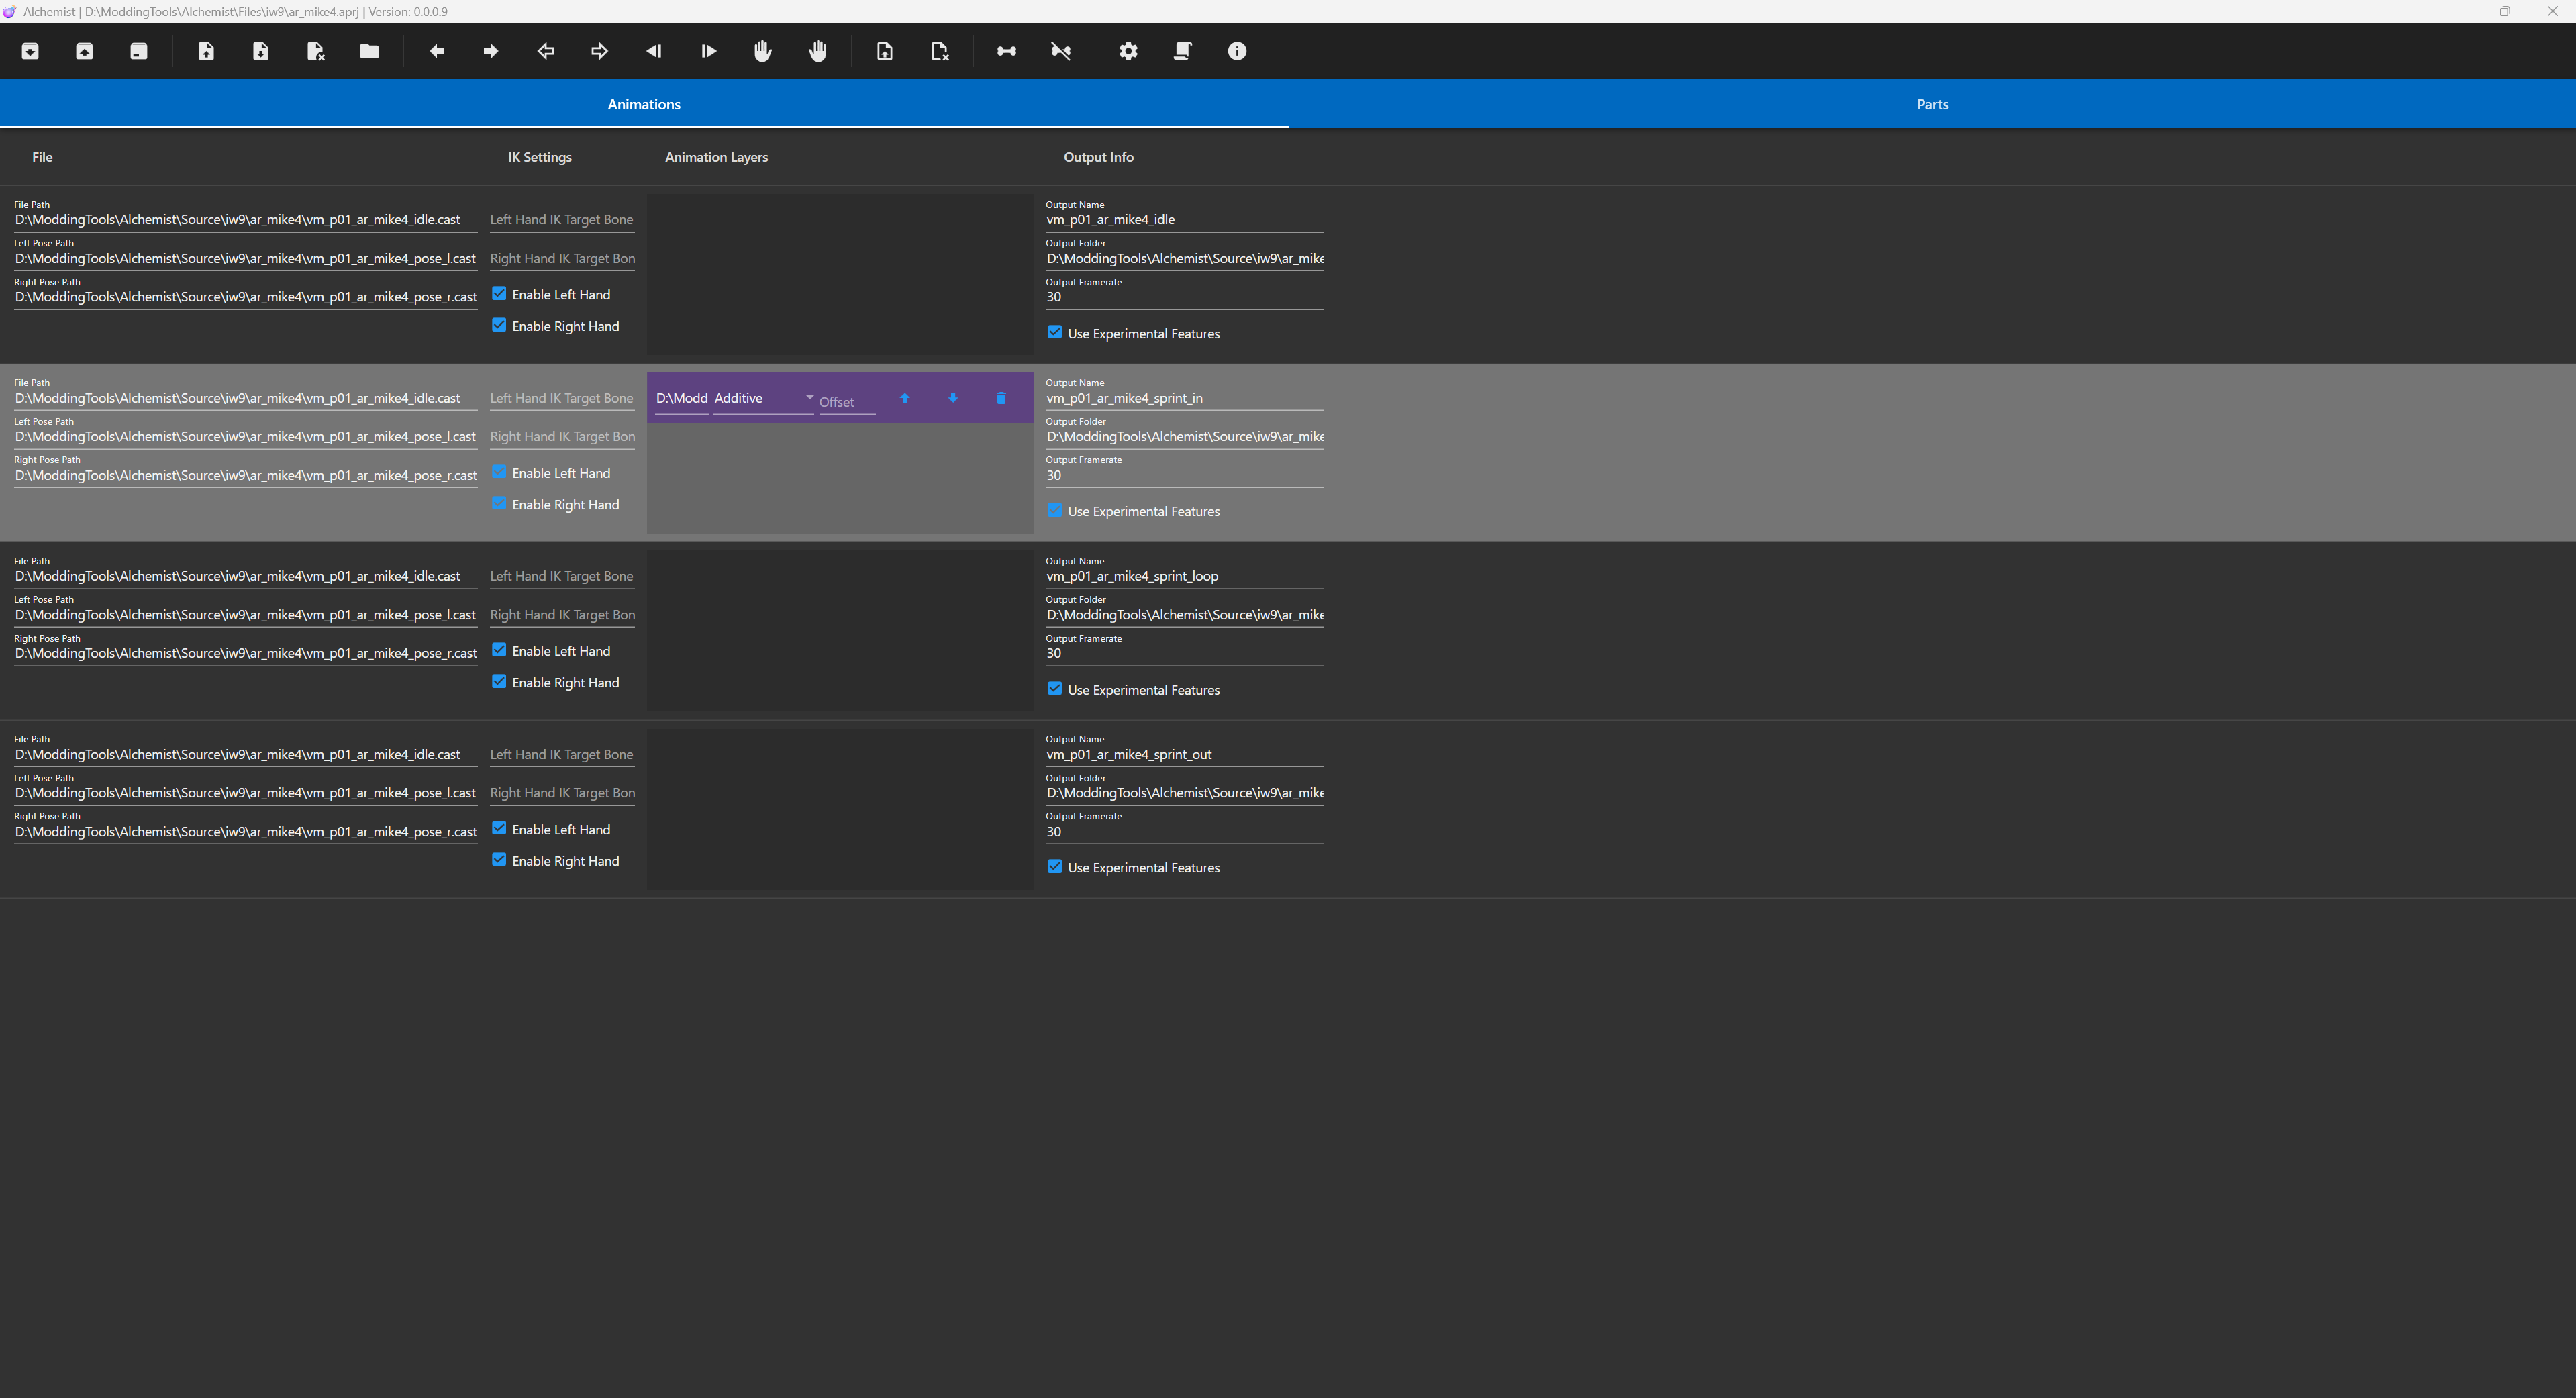This screenshot has width=2576, height=1398.
Task: Click the solid right arrow icon
Action: pyautogui.click(x=491, y=51)
